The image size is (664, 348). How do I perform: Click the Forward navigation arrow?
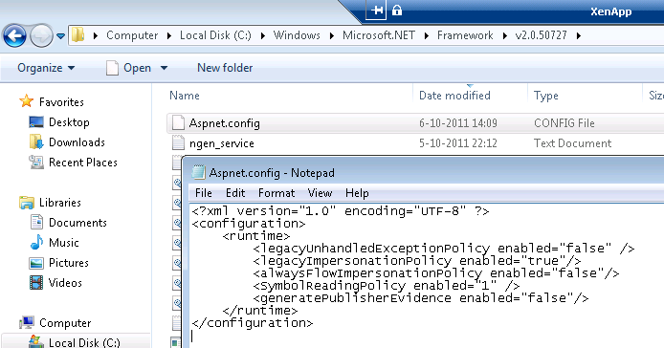41,36
